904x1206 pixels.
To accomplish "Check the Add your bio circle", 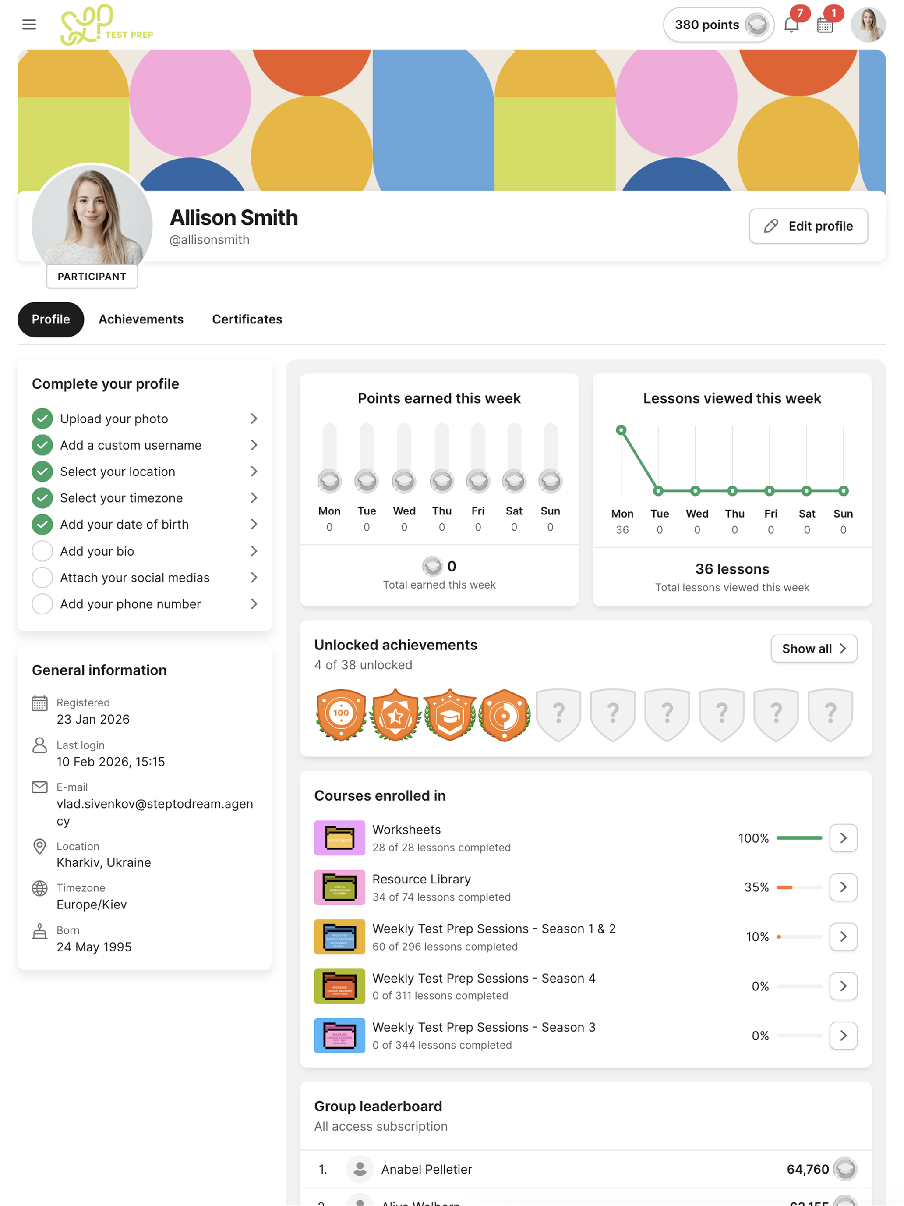I will tap(42, 551).
